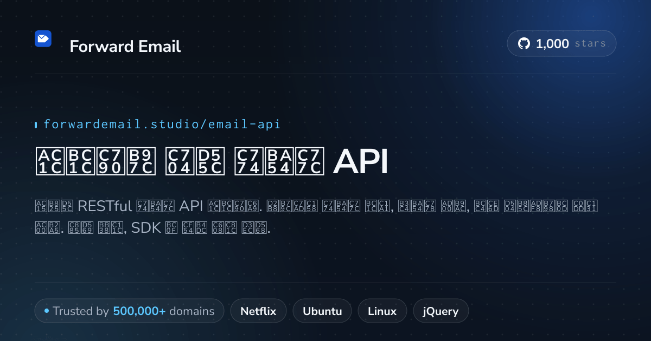Select the Linux tag
Image resolution: width=651 pixels, height=341 pixels.
382,311
